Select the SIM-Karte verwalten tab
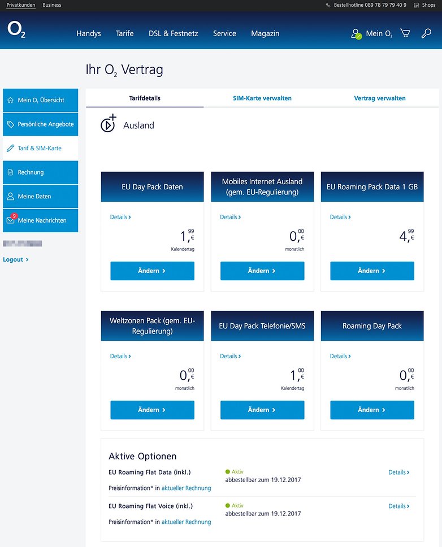The width and height of the screenshot is (442, 547). tap(262, 98)
